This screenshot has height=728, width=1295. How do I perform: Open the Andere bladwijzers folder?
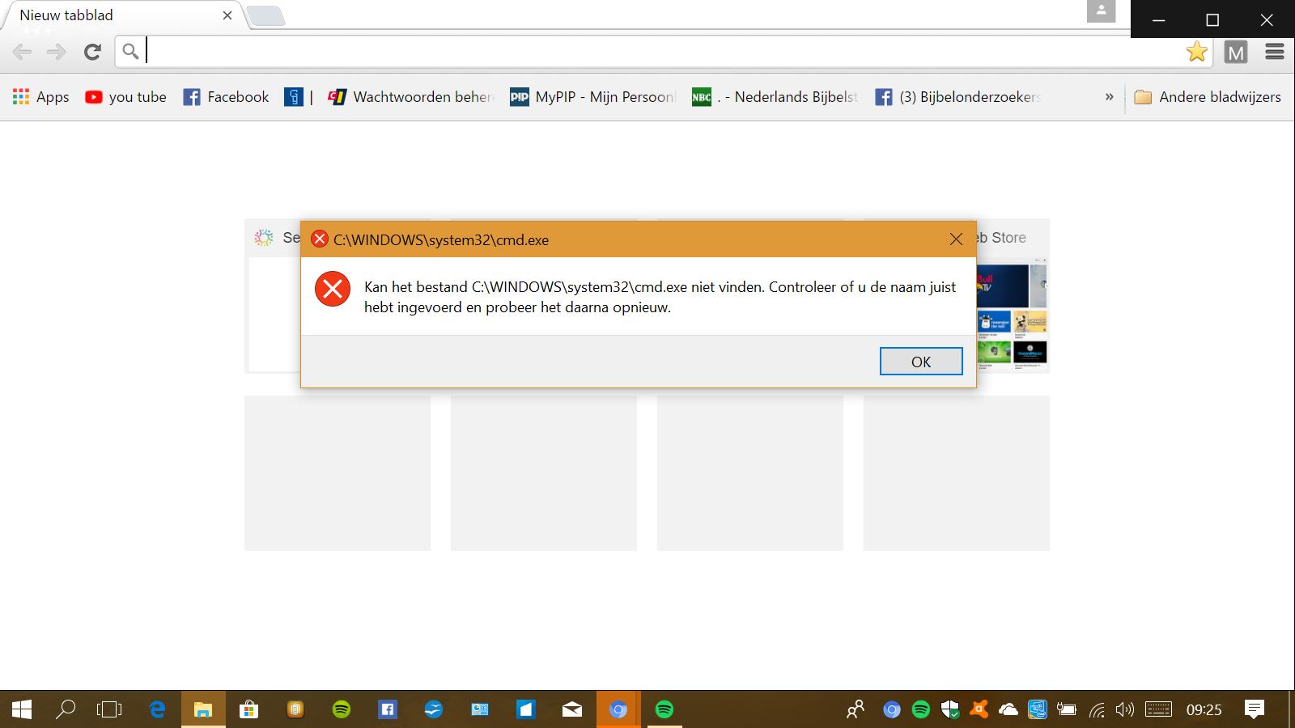pyautogui.click(x=1208, y=97)
